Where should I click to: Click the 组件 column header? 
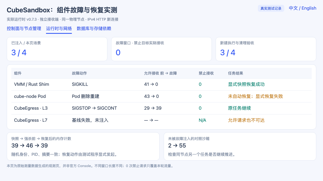click(x=18, y=73)
